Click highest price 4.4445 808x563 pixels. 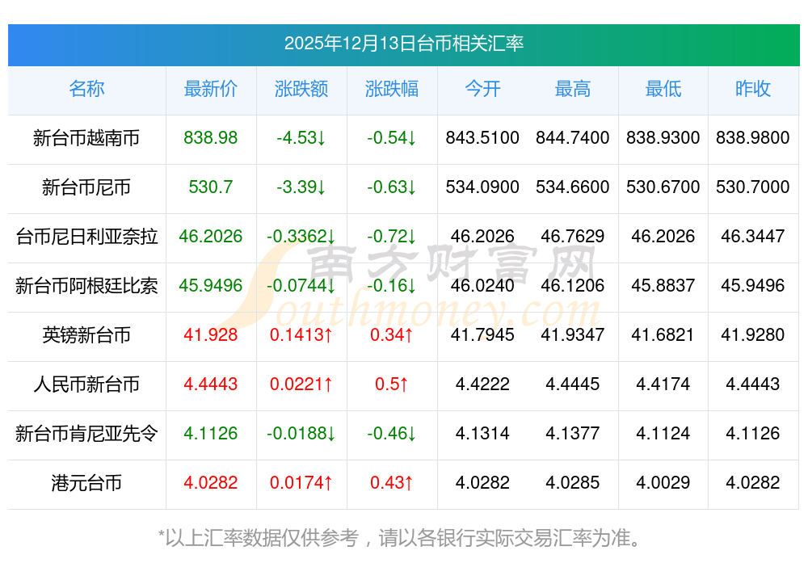(573, 384)
